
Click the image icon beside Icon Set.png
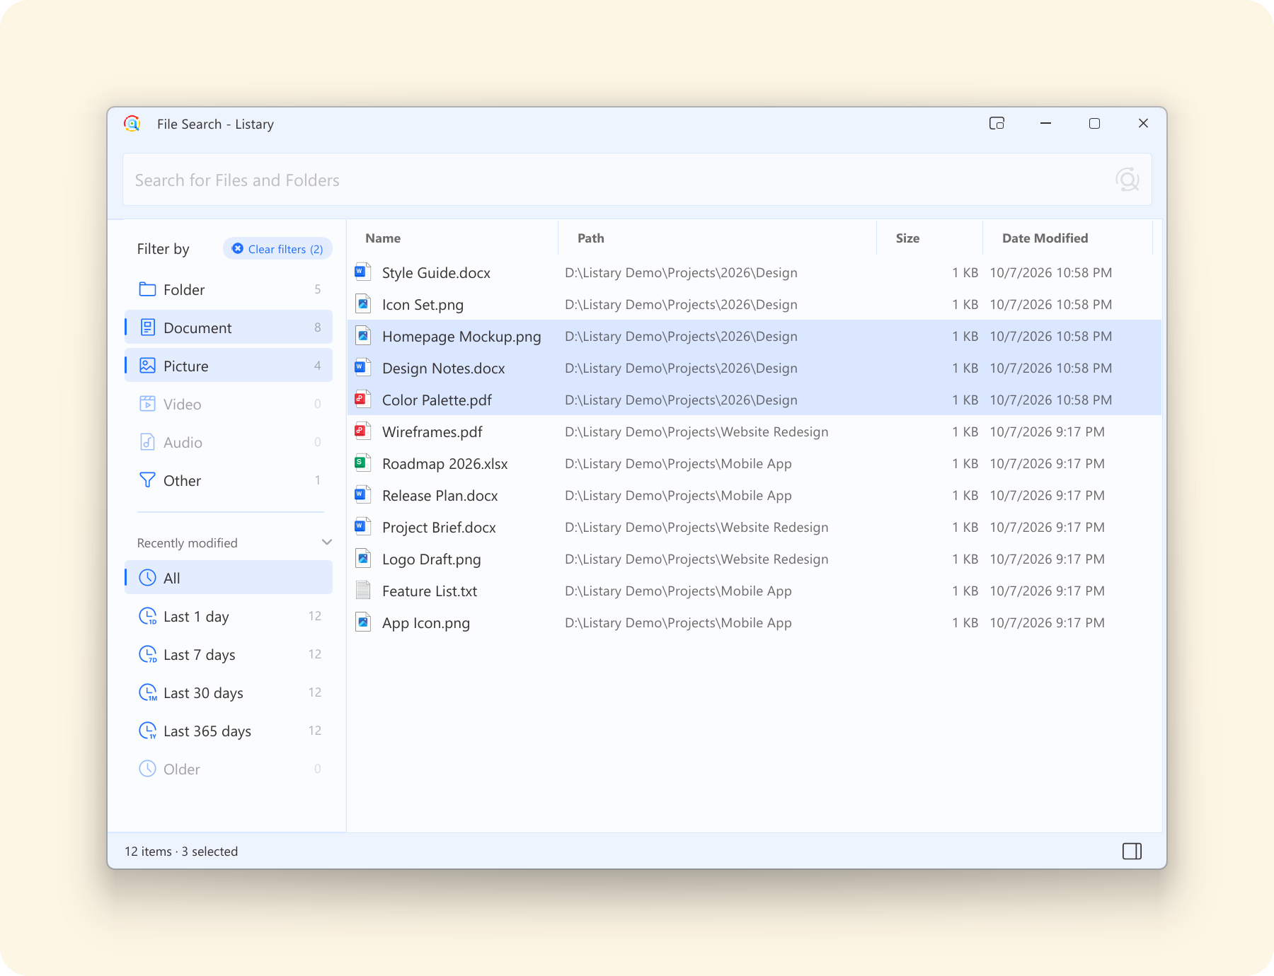point(362,304)
